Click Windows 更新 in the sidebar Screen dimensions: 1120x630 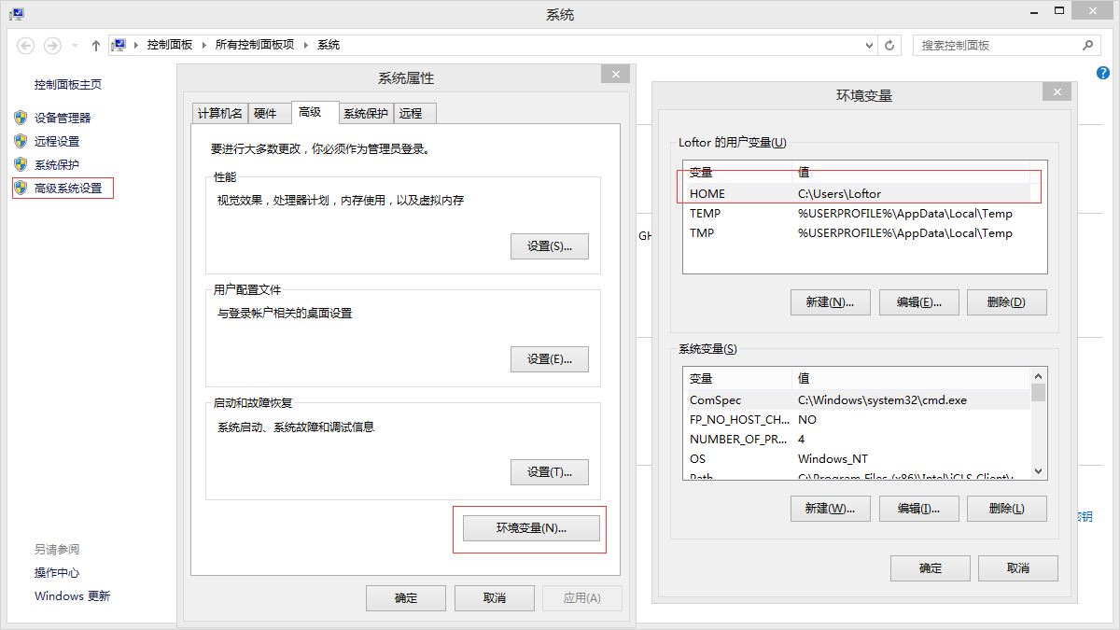[72, 595]
